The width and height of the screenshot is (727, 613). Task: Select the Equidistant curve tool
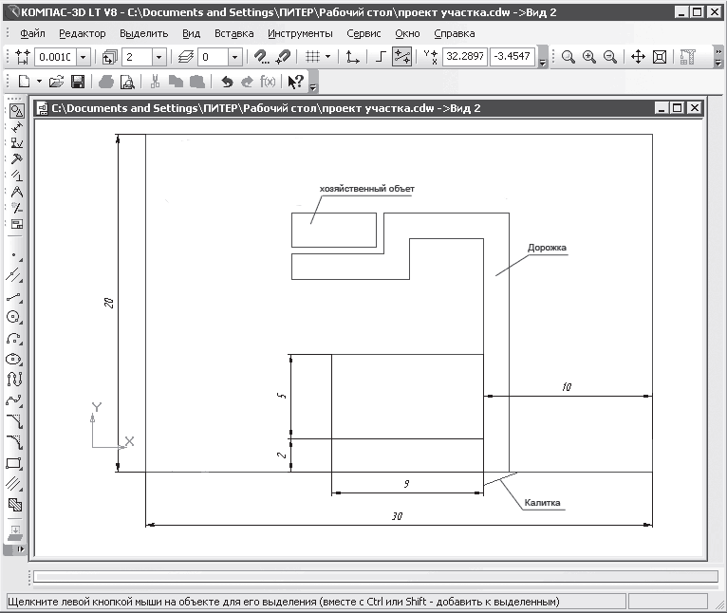tap(15, 484)
